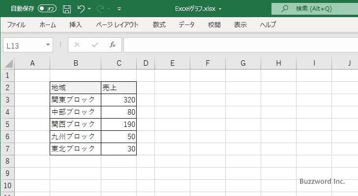Click the Insert Function fx icon

113,45
